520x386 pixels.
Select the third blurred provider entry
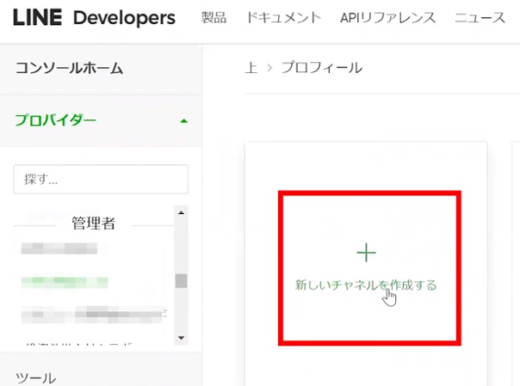(x=91, y=313)
